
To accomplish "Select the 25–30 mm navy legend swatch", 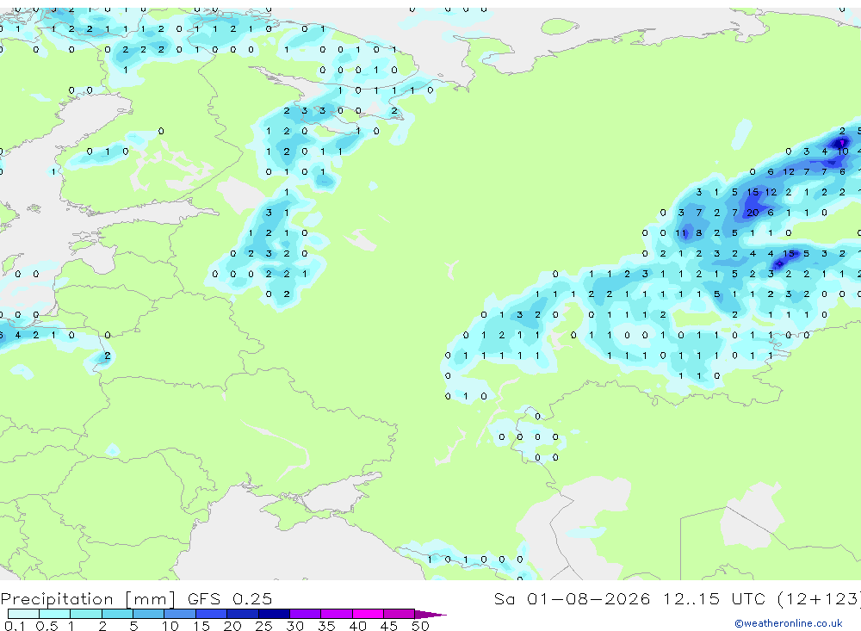I will tap(274, 614).
